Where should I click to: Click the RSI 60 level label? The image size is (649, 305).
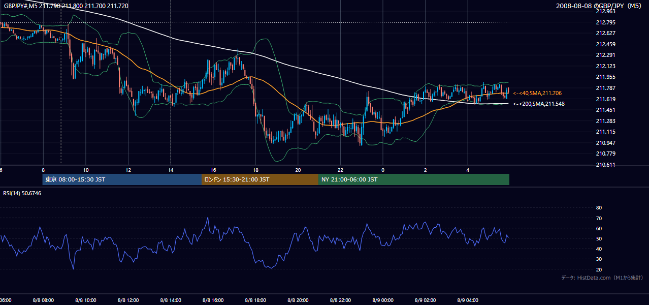click(x=599, y=228)
